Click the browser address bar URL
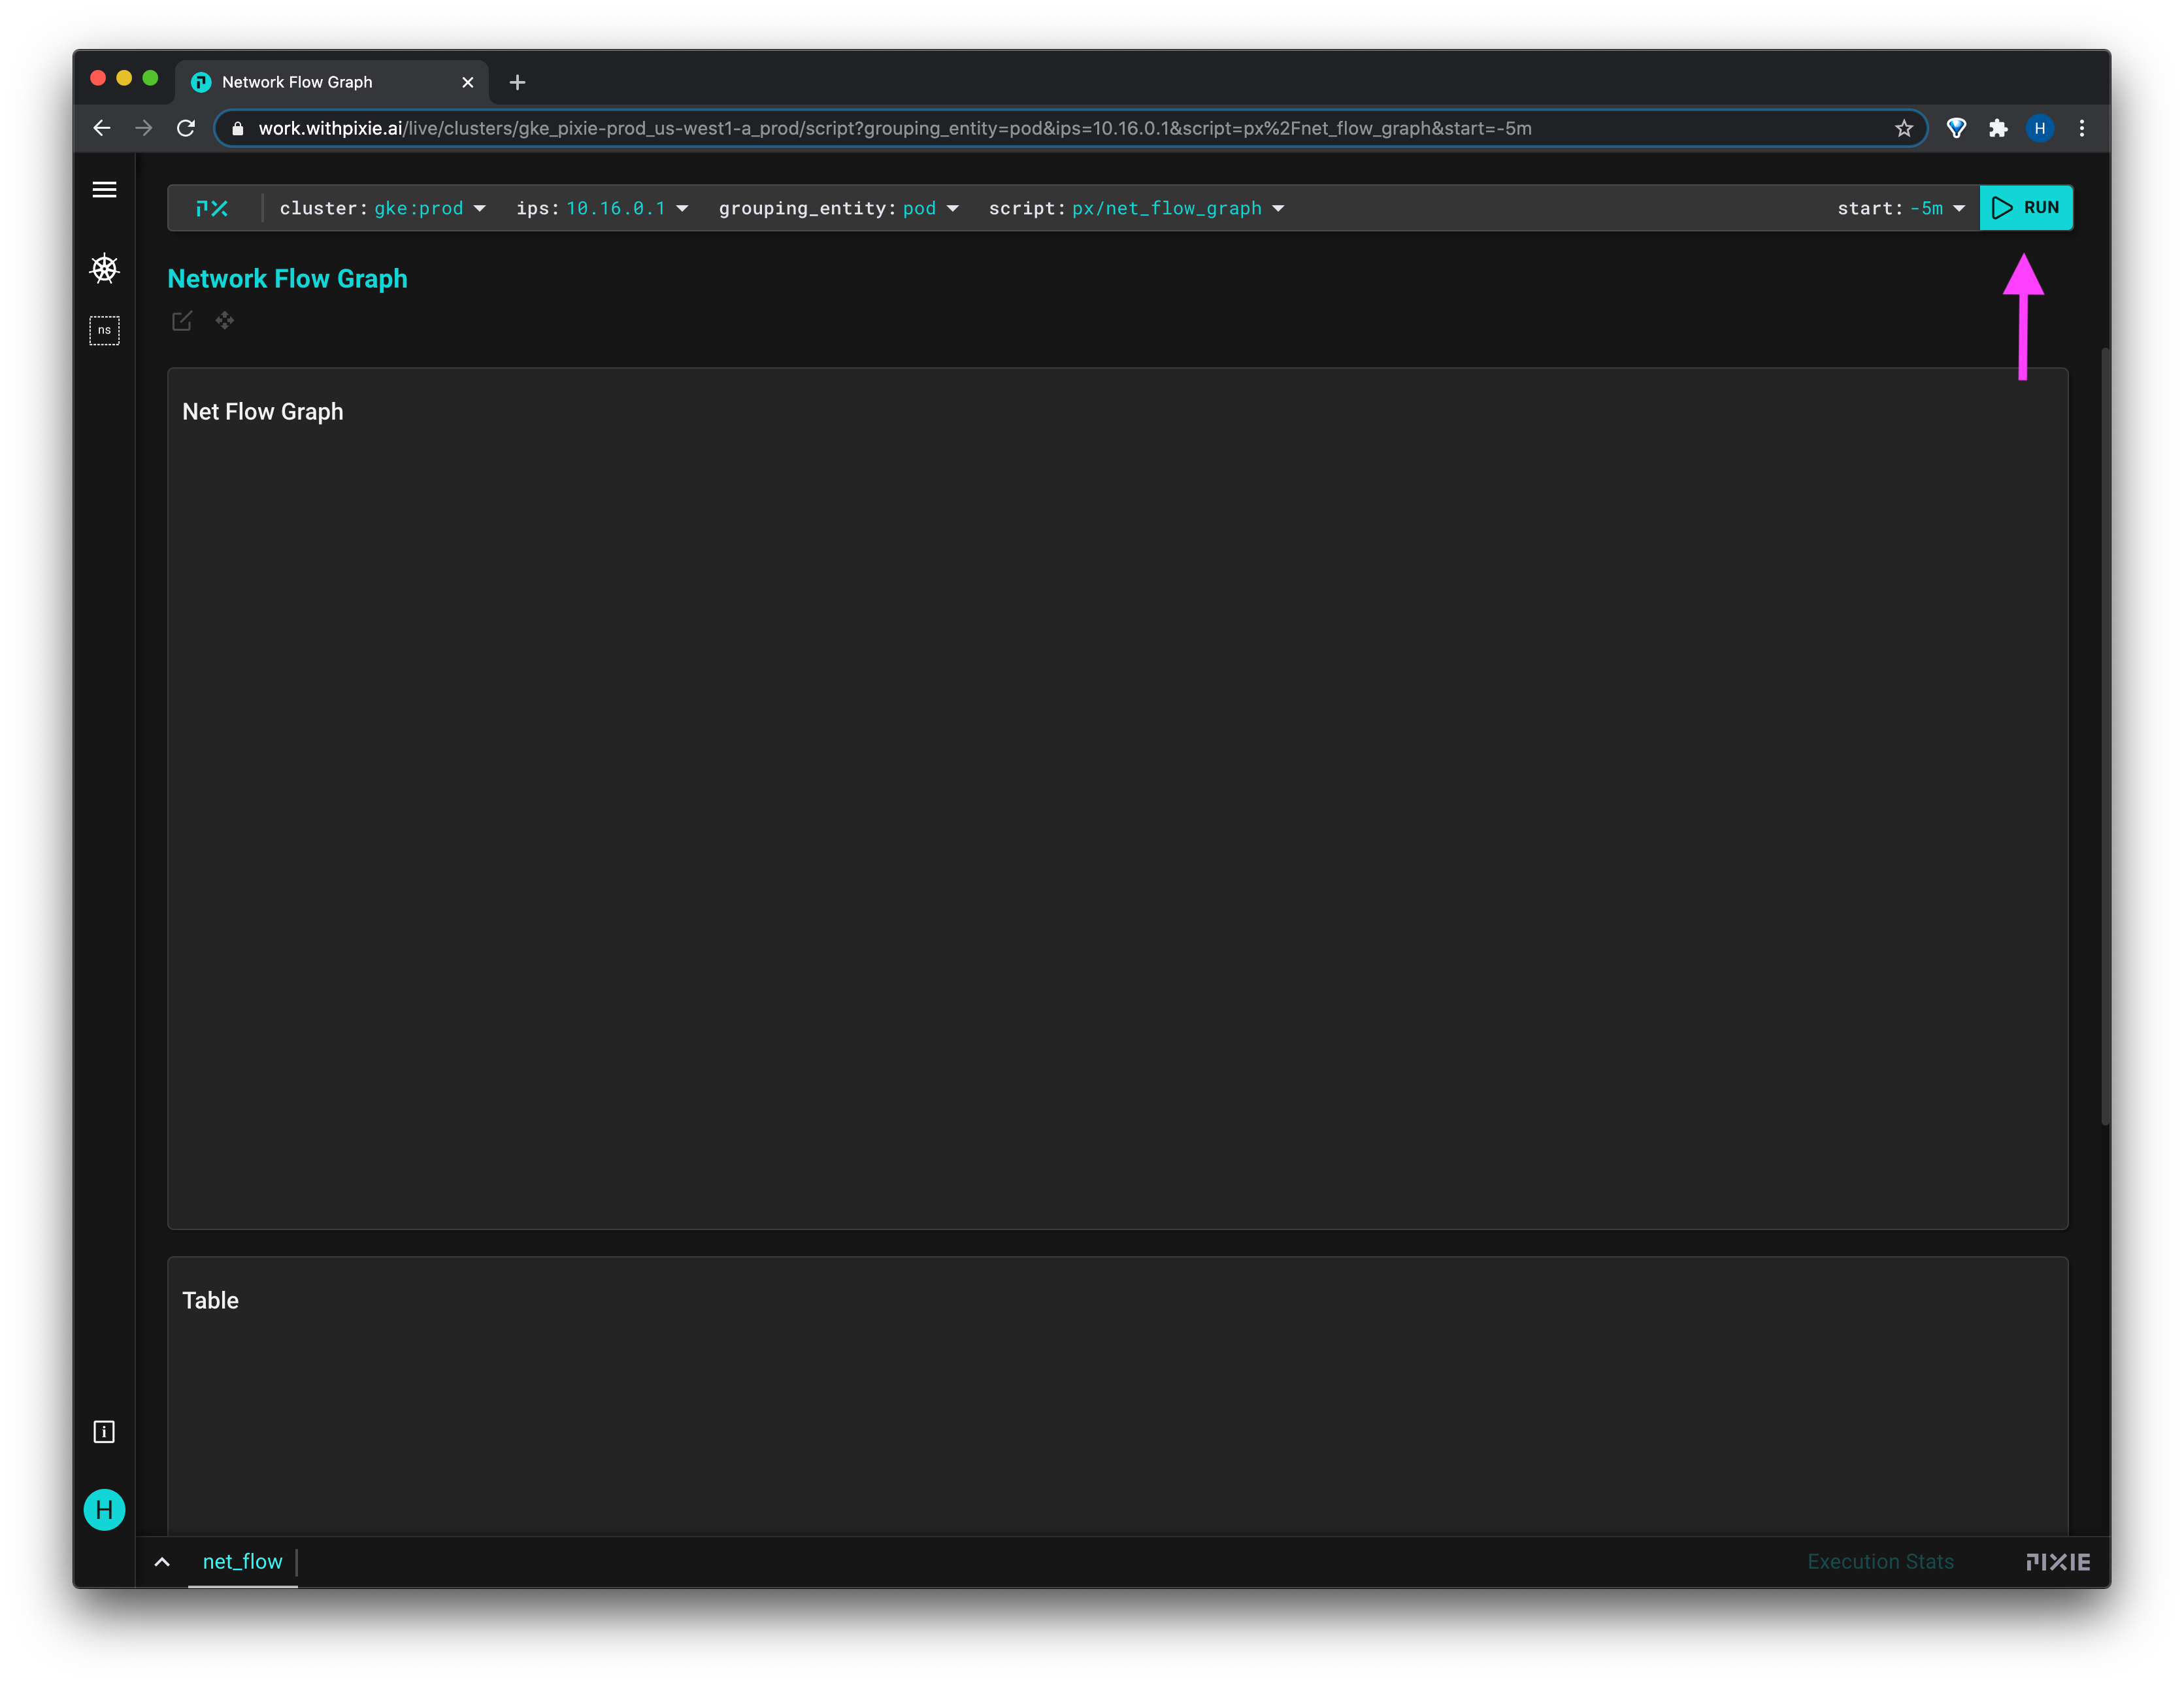This screenshot has width=2184, height=1685. (x=894, y=128)
